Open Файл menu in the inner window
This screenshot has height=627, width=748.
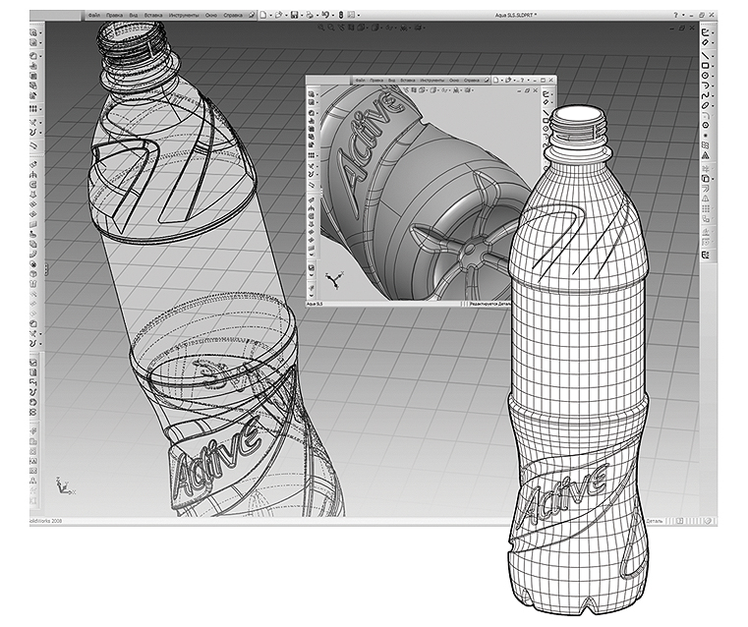coord(360,81)
